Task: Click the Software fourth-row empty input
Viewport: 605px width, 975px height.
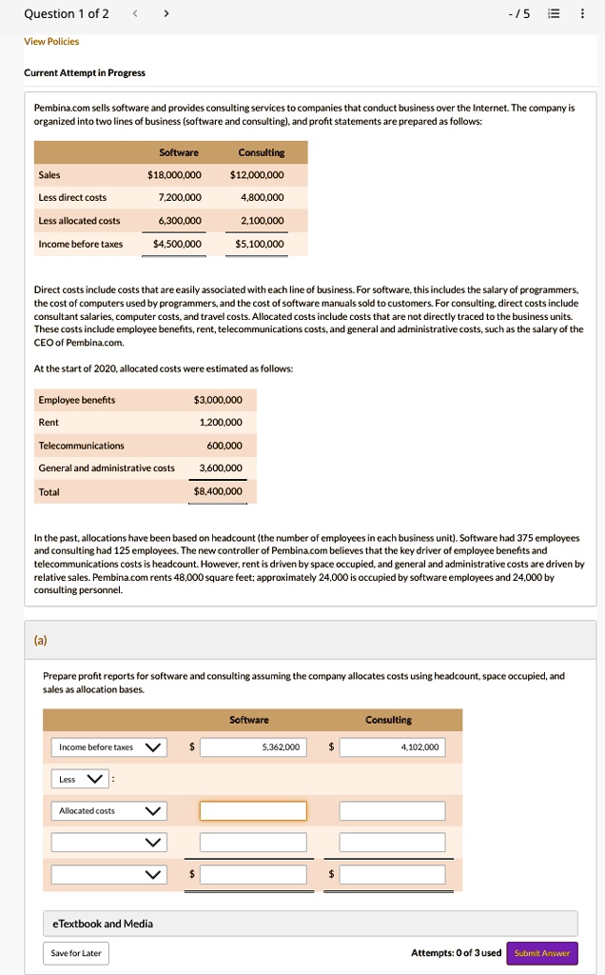Action: (x=253, y=843)
